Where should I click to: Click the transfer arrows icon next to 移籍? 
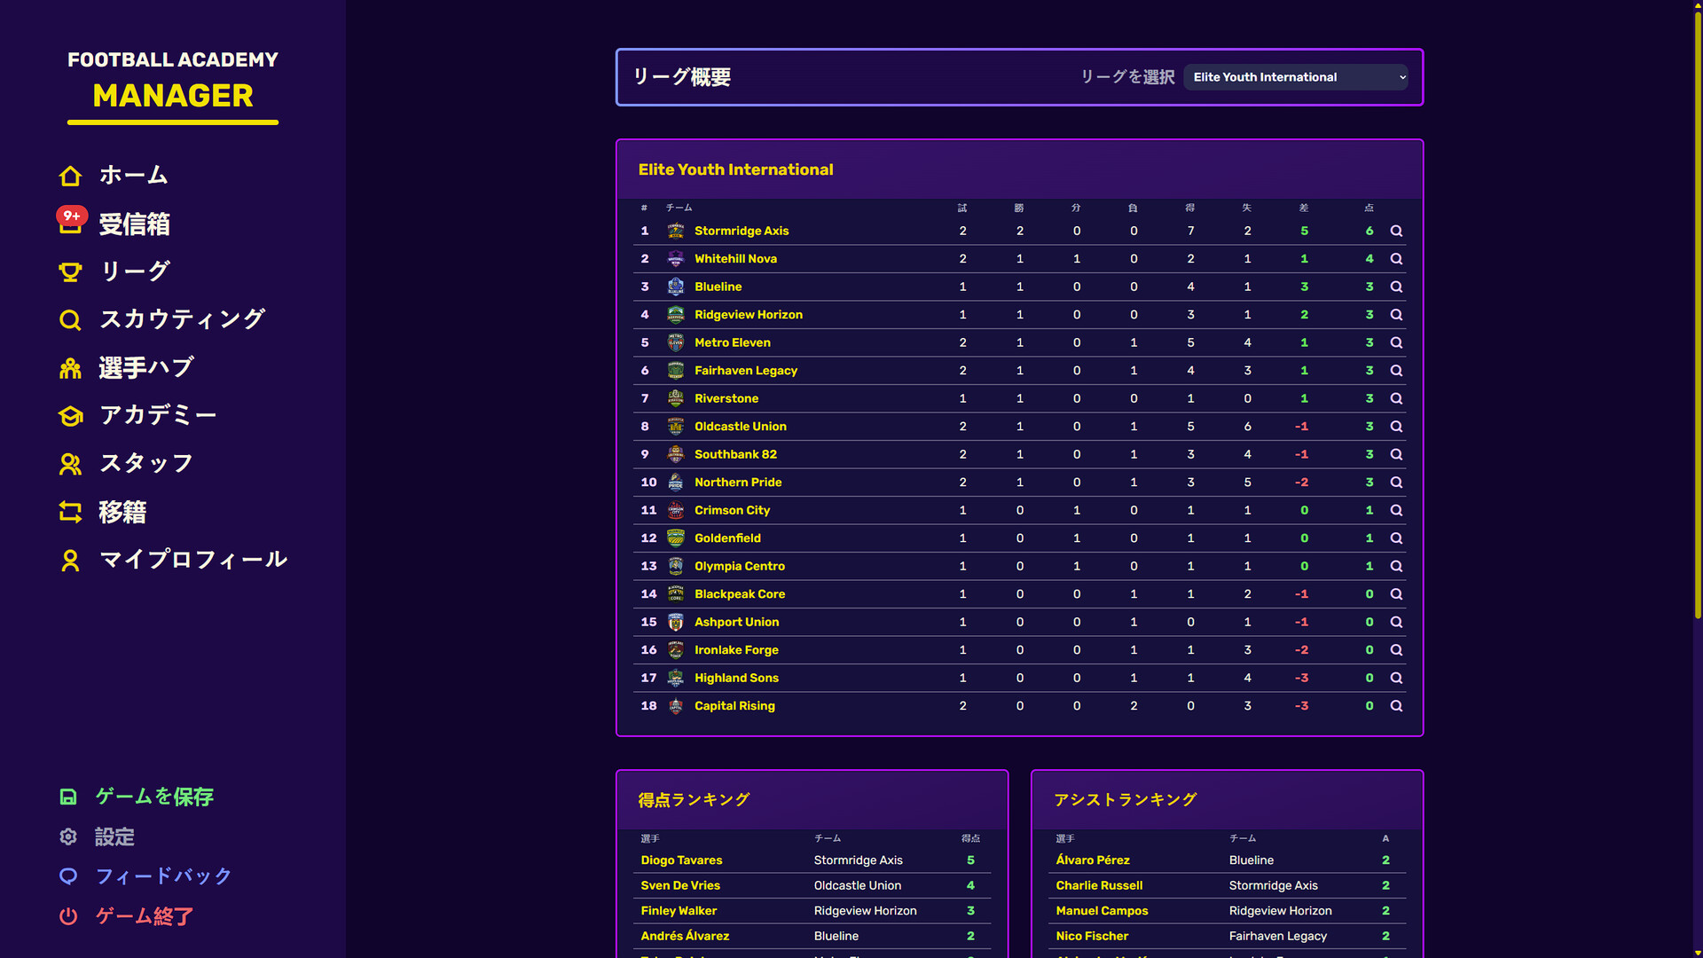coord(70,512)
